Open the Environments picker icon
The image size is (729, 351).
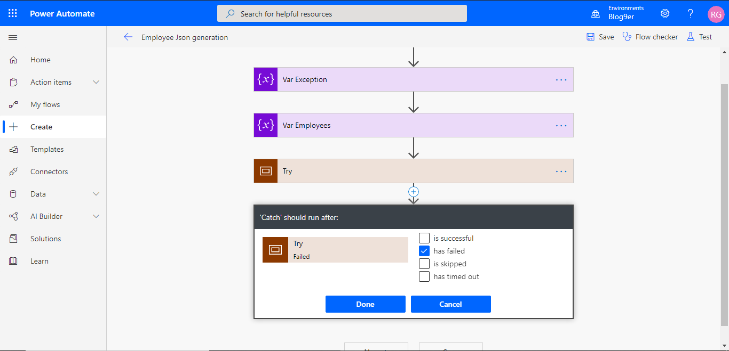tap(596, 14)
